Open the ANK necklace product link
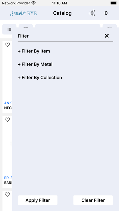 8,103
